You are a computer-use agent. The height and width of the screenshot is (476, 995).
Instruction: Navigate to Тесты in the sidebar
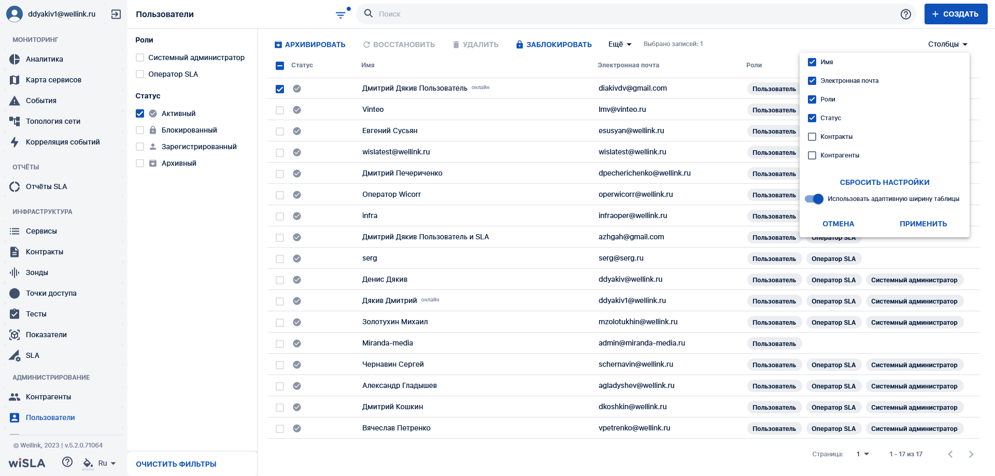(x=36, y=314)
